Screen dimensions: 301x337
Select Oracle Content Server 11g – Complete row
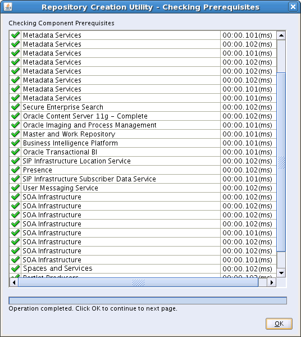[143, 116]
